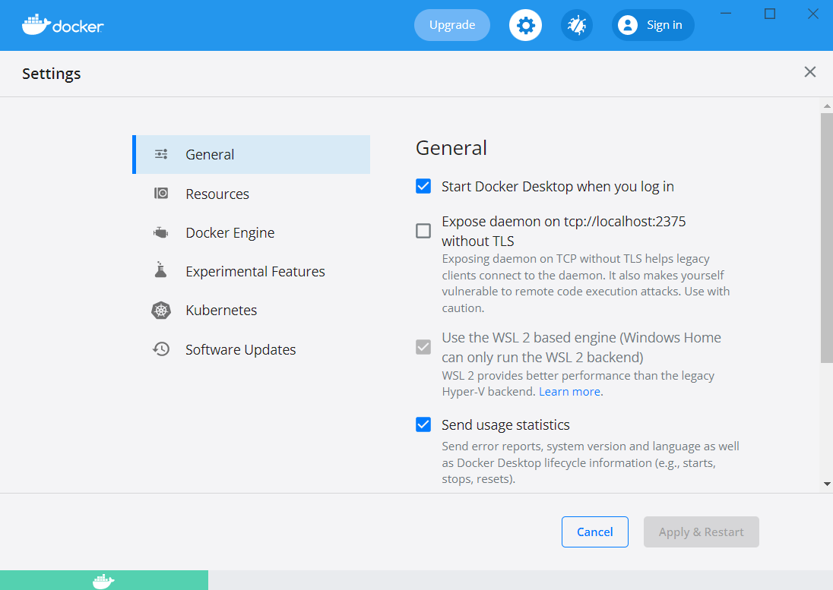Click the user avatar icon beside Sign in
The image size is (833, 590).
click(x=627, y=25)
